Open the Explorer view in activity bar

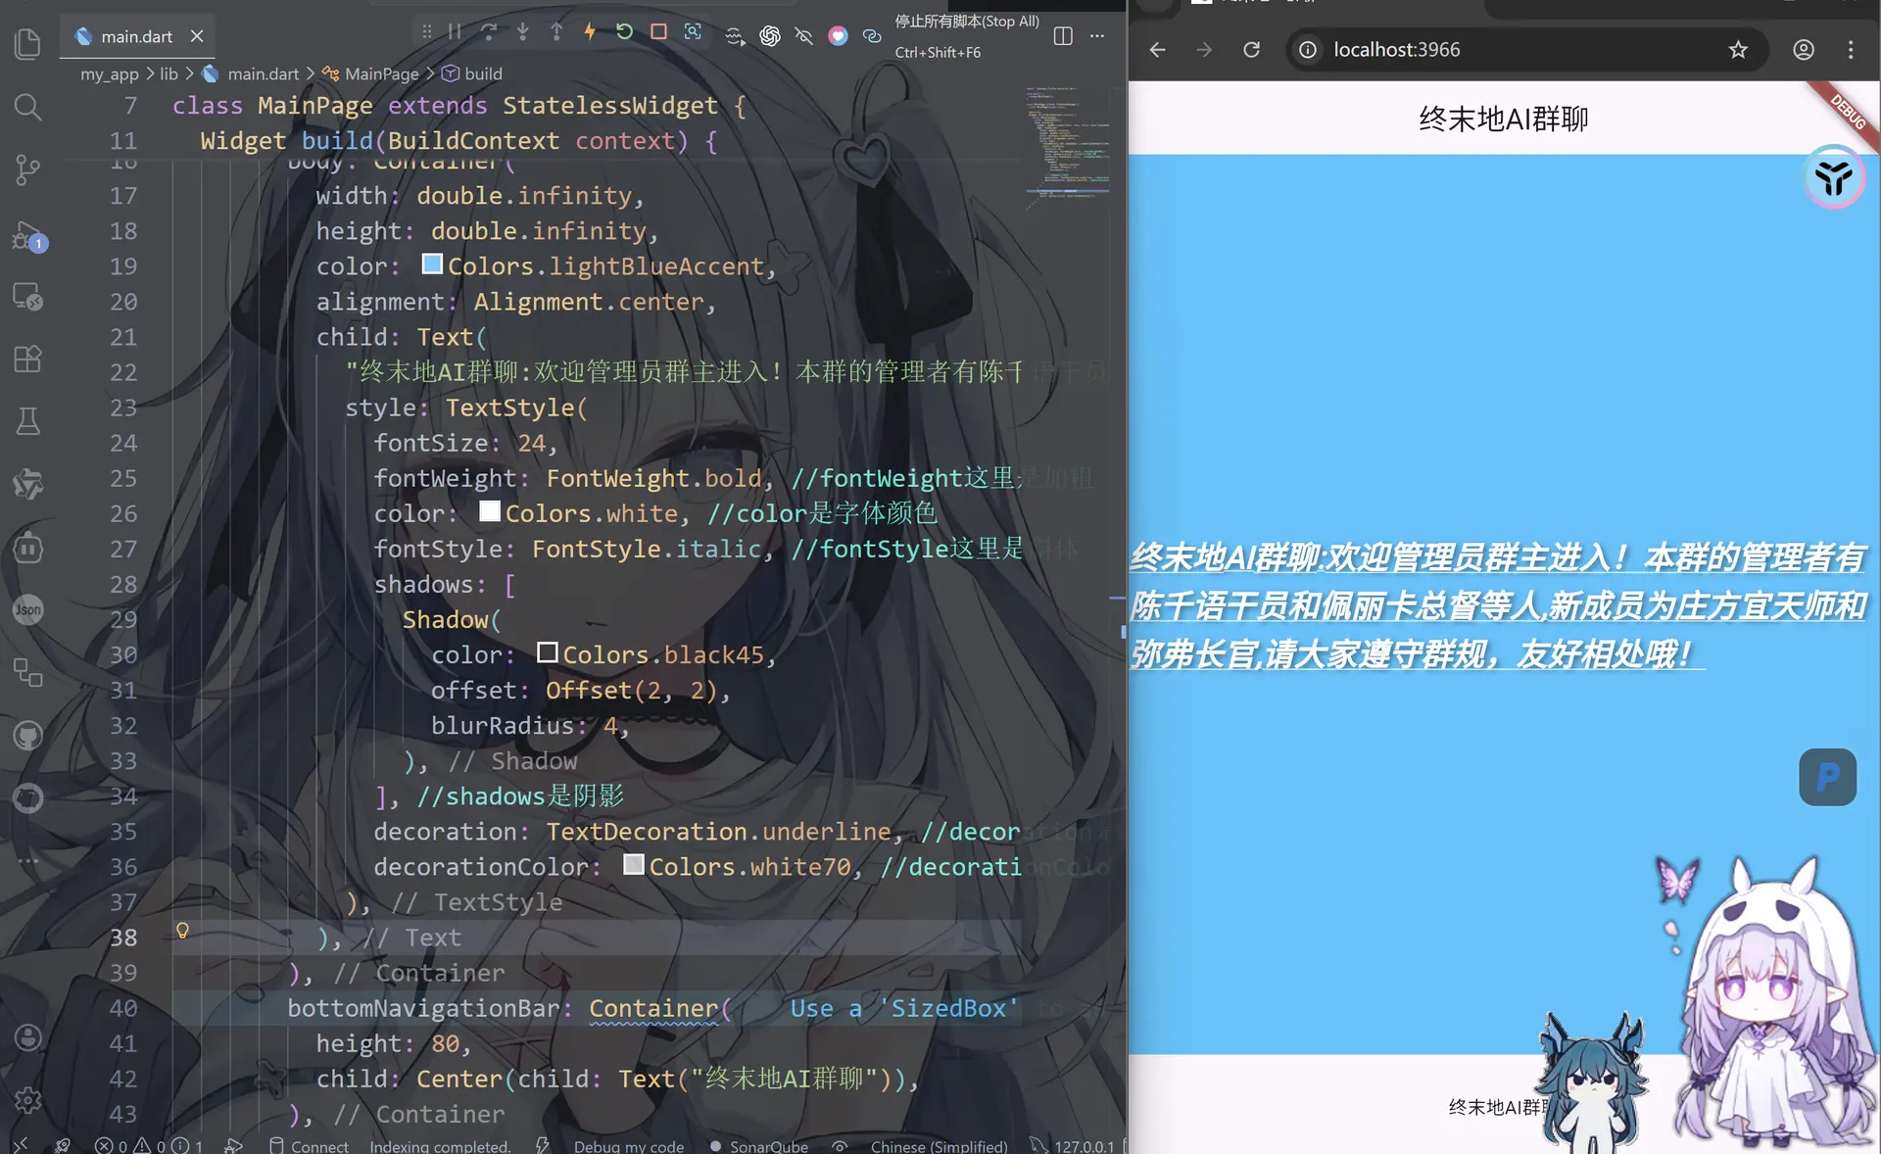(x=27, y=43)
